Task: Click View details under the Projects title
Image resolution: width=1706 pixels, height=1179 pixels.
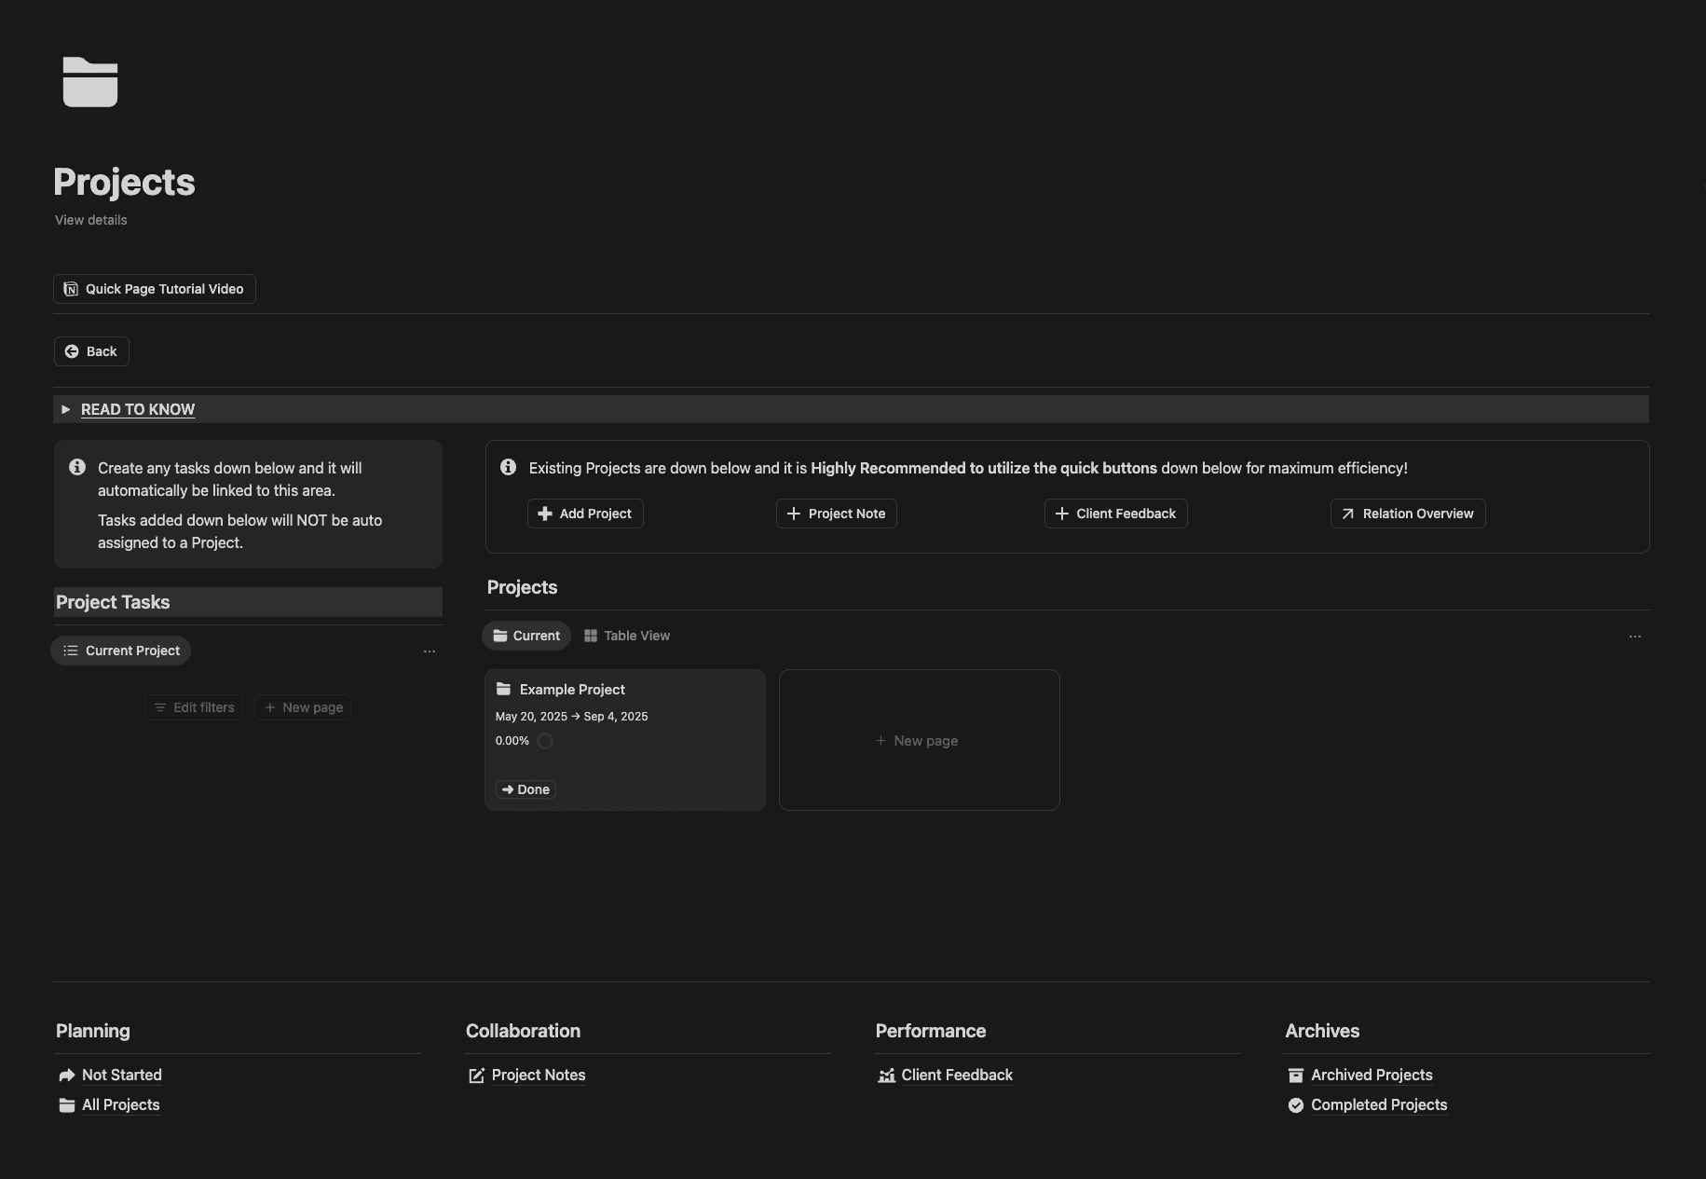Action: coord(91,220)
